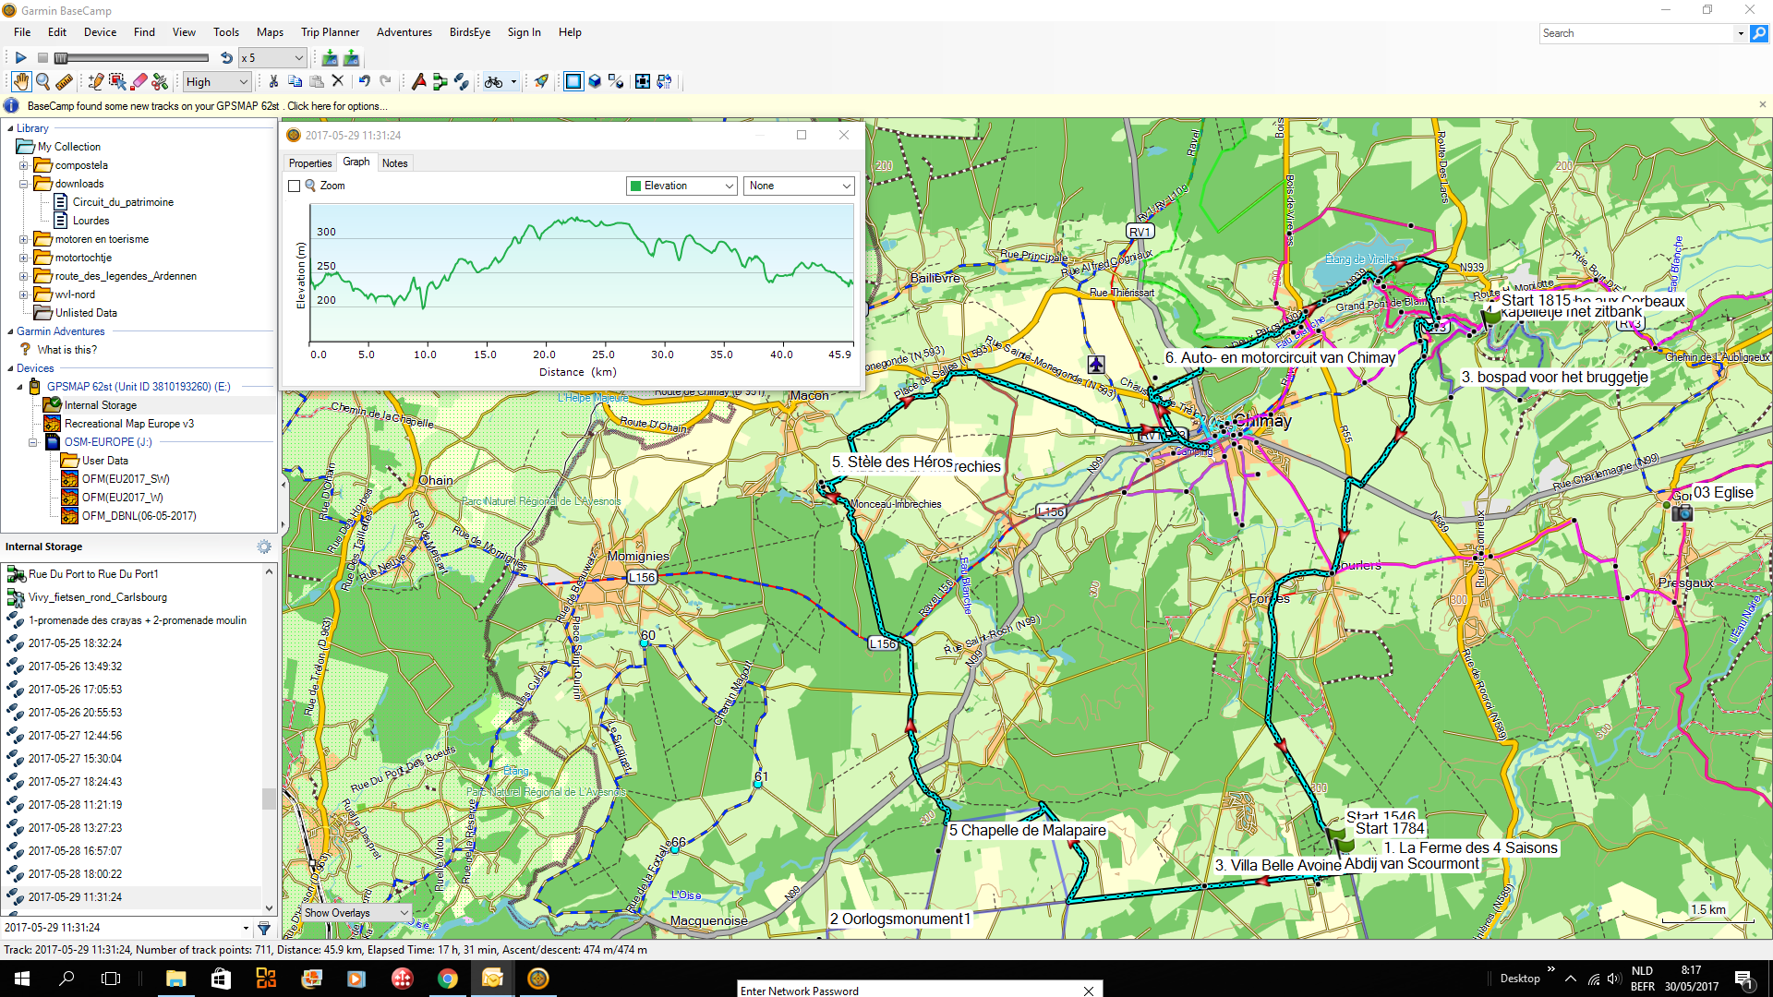Select the Measure ruler tool
Viewport: 1773px width, 997px height.
tap(64, 82)
